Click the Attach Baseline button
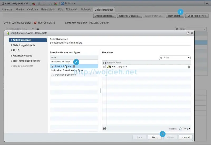Image resolution: width=211 pixels, height=145 pixels. [x=104, y=16]
